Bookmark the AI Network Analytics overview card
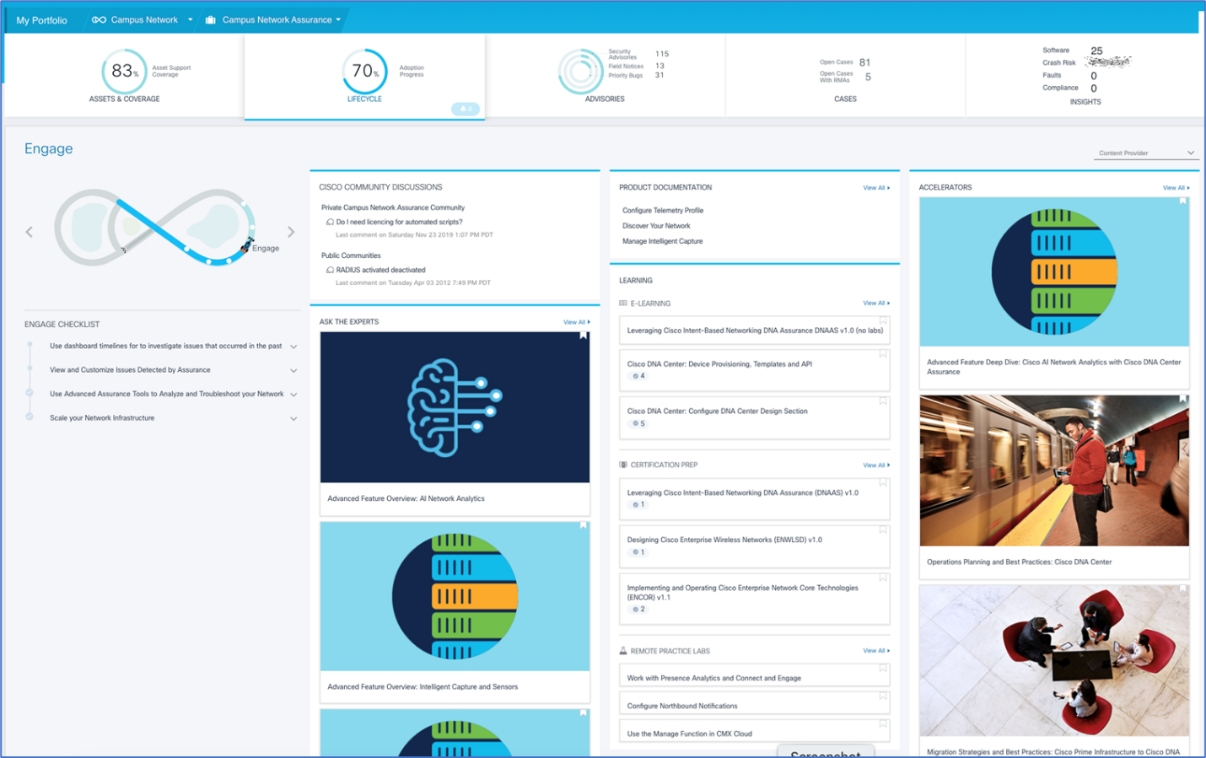Screen dimensions: 1206x758 pos(583,336)
